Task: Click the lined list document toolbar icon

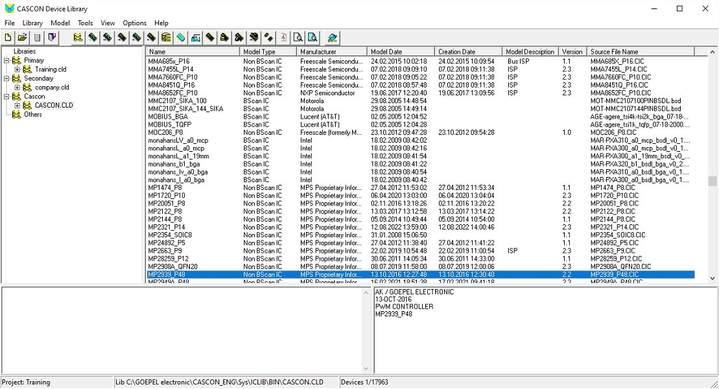Action: (x=37, y=38)
